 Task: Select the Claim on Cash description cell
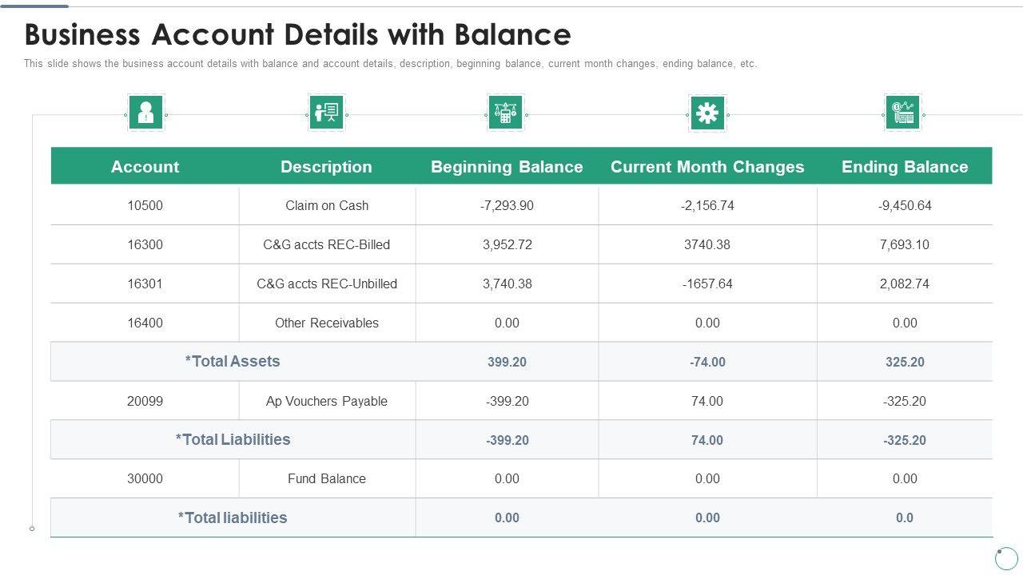[x=327, y=205]
